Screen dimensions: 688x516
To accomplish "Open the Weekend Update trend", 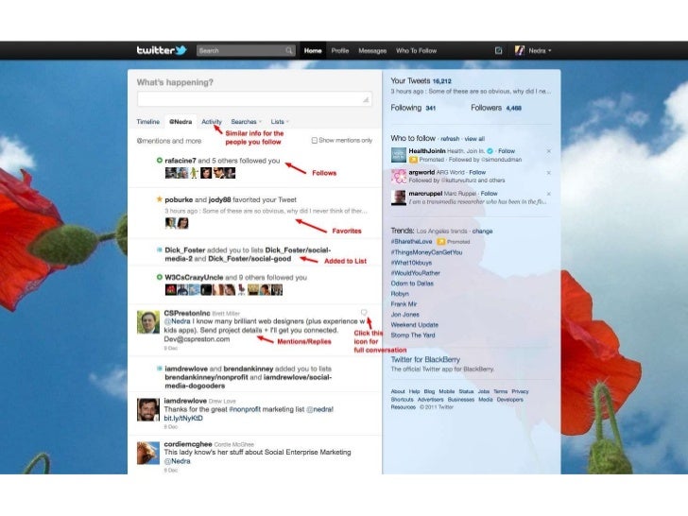I will (x=414, y=325).
